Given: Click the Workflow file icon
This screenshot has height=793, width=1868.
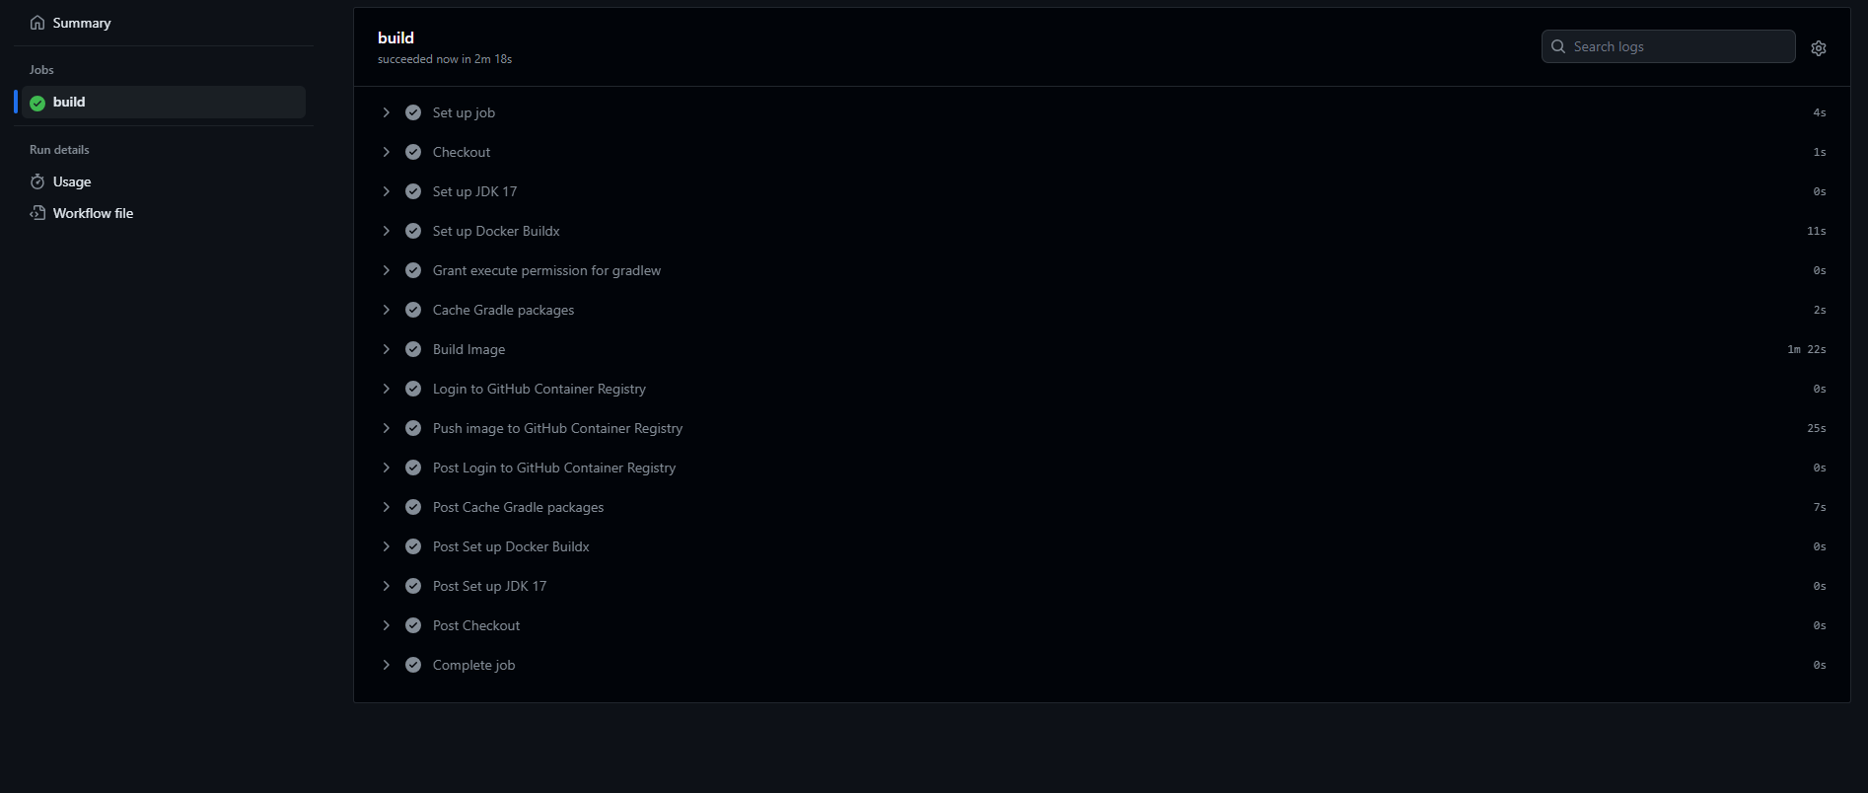Looking at the screenshot, I should [x=37, y=213].
